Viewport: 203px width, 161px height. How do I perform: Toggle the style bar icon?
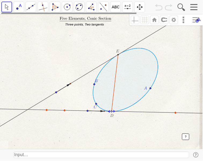coord(196,20)
